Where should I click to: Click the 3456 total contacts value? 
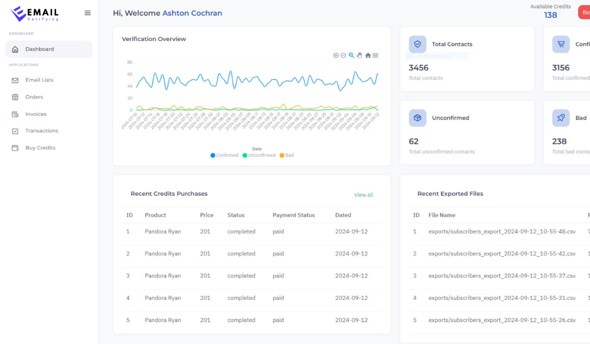(x=419, y=68)
